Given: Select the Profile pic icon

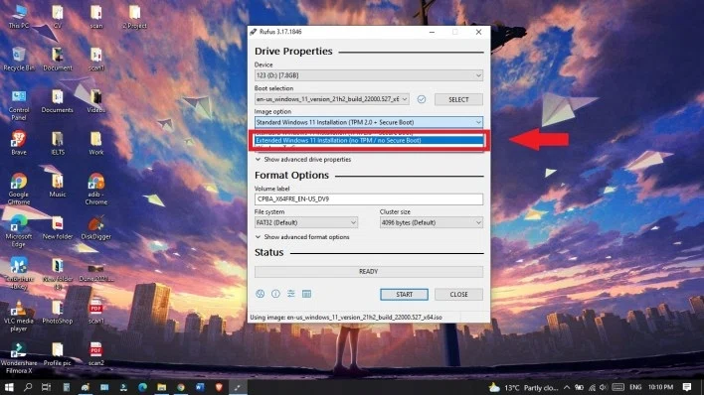Looking at the screenshot, I should click(x=58, y=353).
